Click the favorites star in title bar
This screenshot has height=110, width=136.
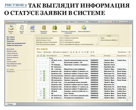tap(21, 22)
